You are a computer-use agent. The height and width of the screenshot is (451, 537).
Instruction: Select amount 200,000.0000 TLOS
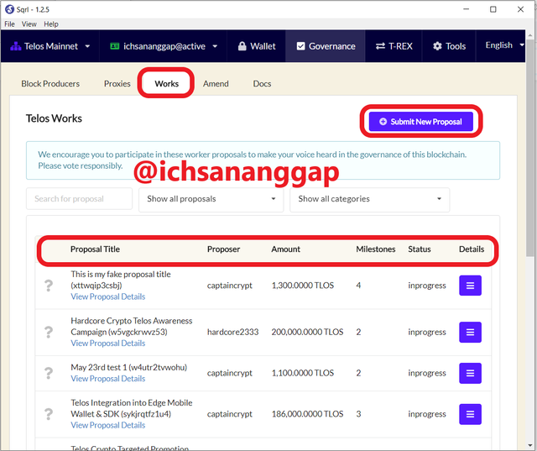click(x=307, y=332)
